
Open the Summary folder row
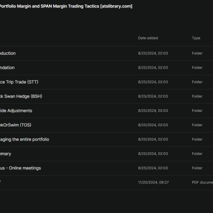click(x=106, y=154)
